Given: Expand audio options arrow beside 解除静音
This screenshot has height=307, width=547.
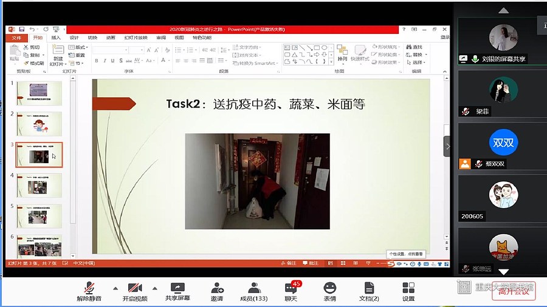Looking at the screenshot, I should pyautogui.click(x=115, y=288).
